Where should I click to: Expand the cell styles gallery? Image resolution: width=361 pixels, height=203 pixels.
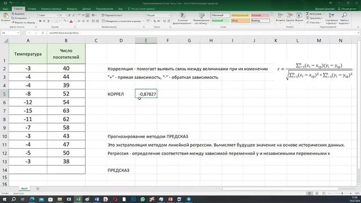[272, 22]
